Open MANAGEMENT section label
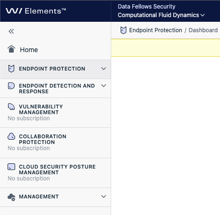The height and width of the screenshot is (215, 220). coord(39,197)
